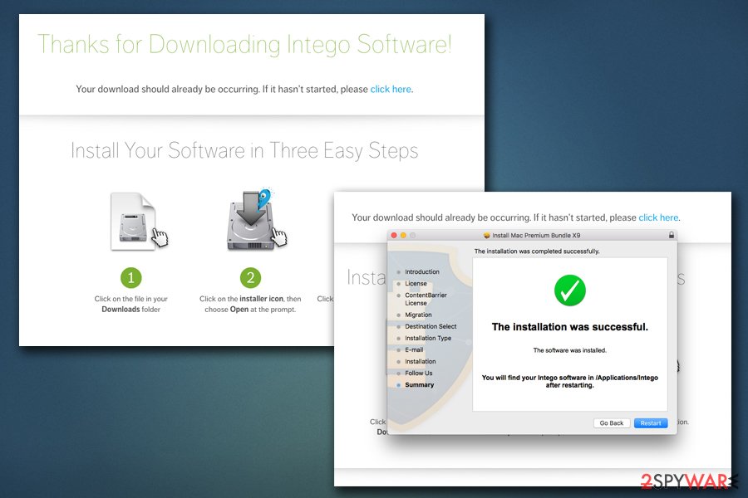The height and width of the screenshot is (498, 748).
Task: Select the ContentBarrier License step
Action: pyautogui.click(x=426, y=299)
